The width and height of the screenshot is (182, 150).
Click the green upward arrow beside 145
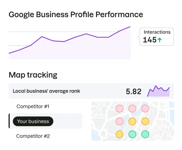tap(160, 40)
